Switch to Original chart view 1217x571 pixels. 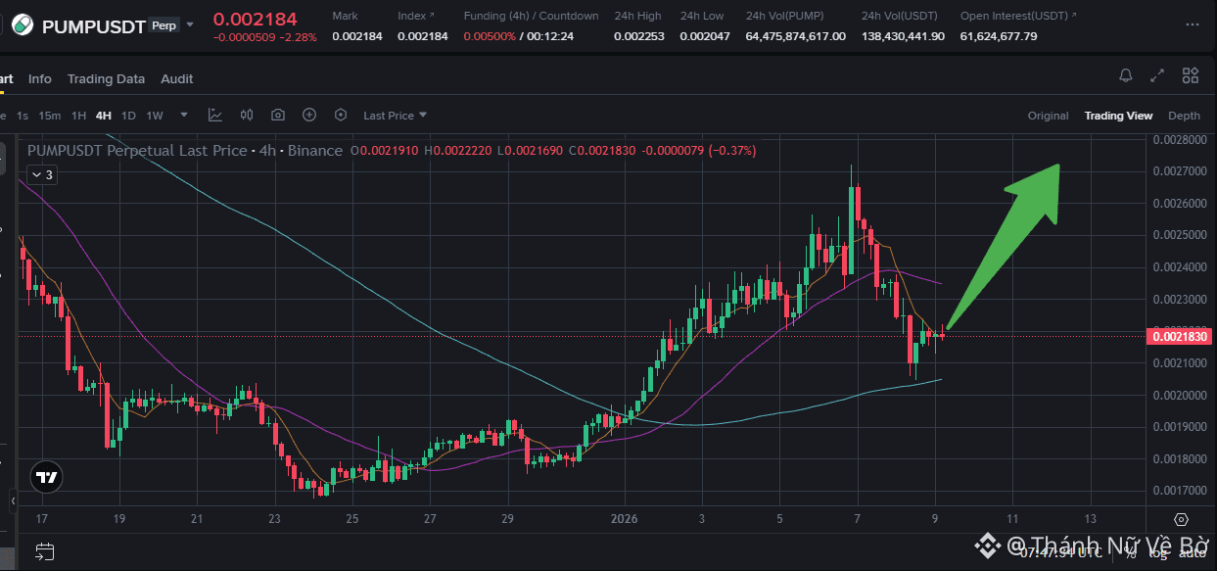tap(1048, 116)
